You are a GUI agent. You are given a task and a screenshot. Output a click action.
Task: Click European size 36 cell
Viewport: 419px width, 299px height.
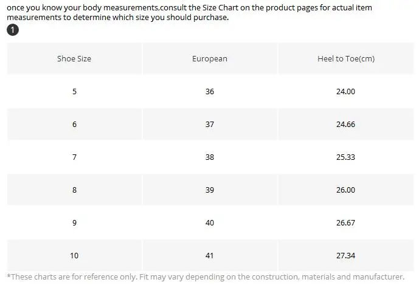point(210,92)
